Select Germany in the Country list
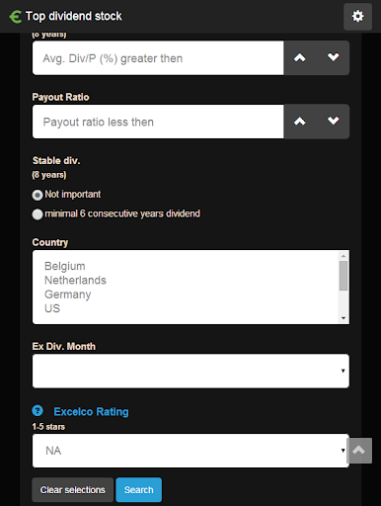The width and height of the screenshot is (381, 506). point(68,295)
